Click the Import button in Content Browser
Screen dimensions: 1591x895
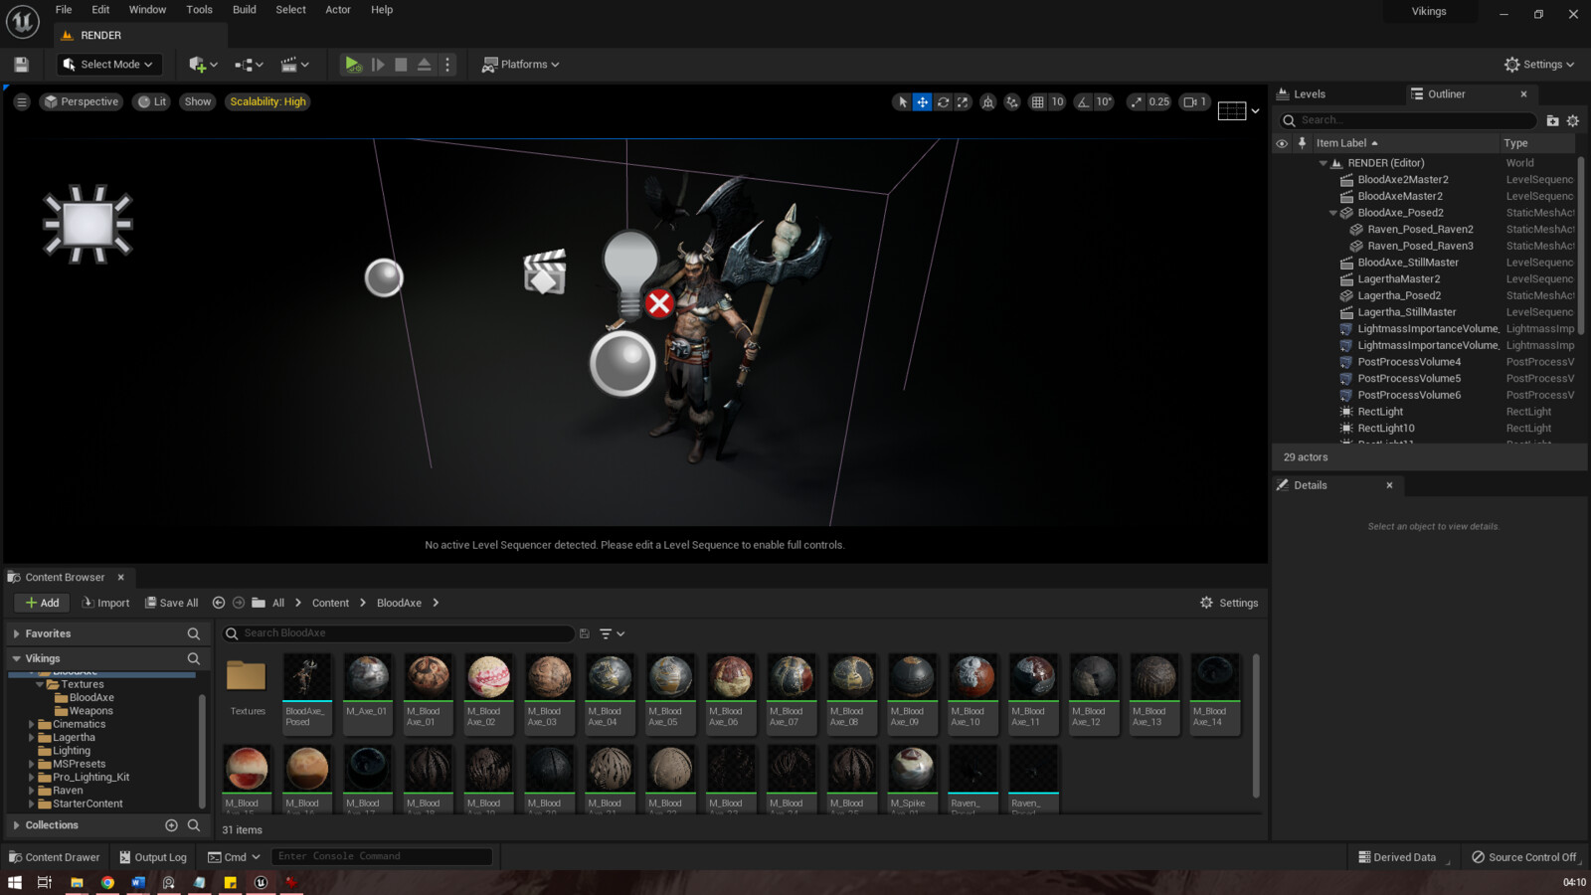click(x=105, y=603)
